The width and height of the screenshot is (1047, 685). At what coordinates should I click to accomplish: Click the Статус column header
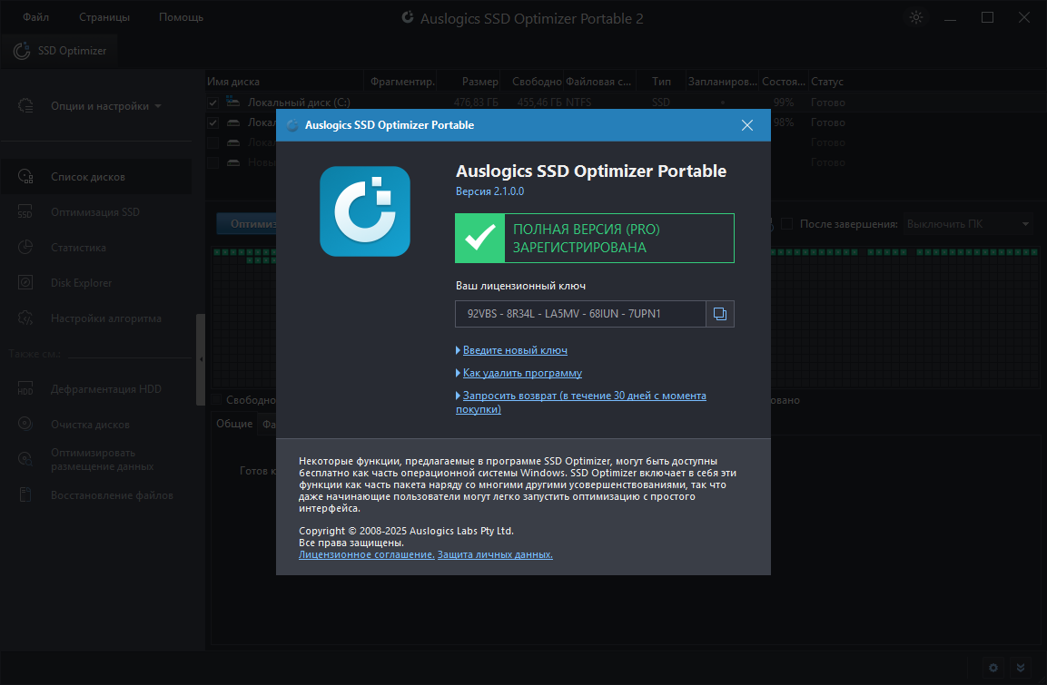tap(826, 82)
